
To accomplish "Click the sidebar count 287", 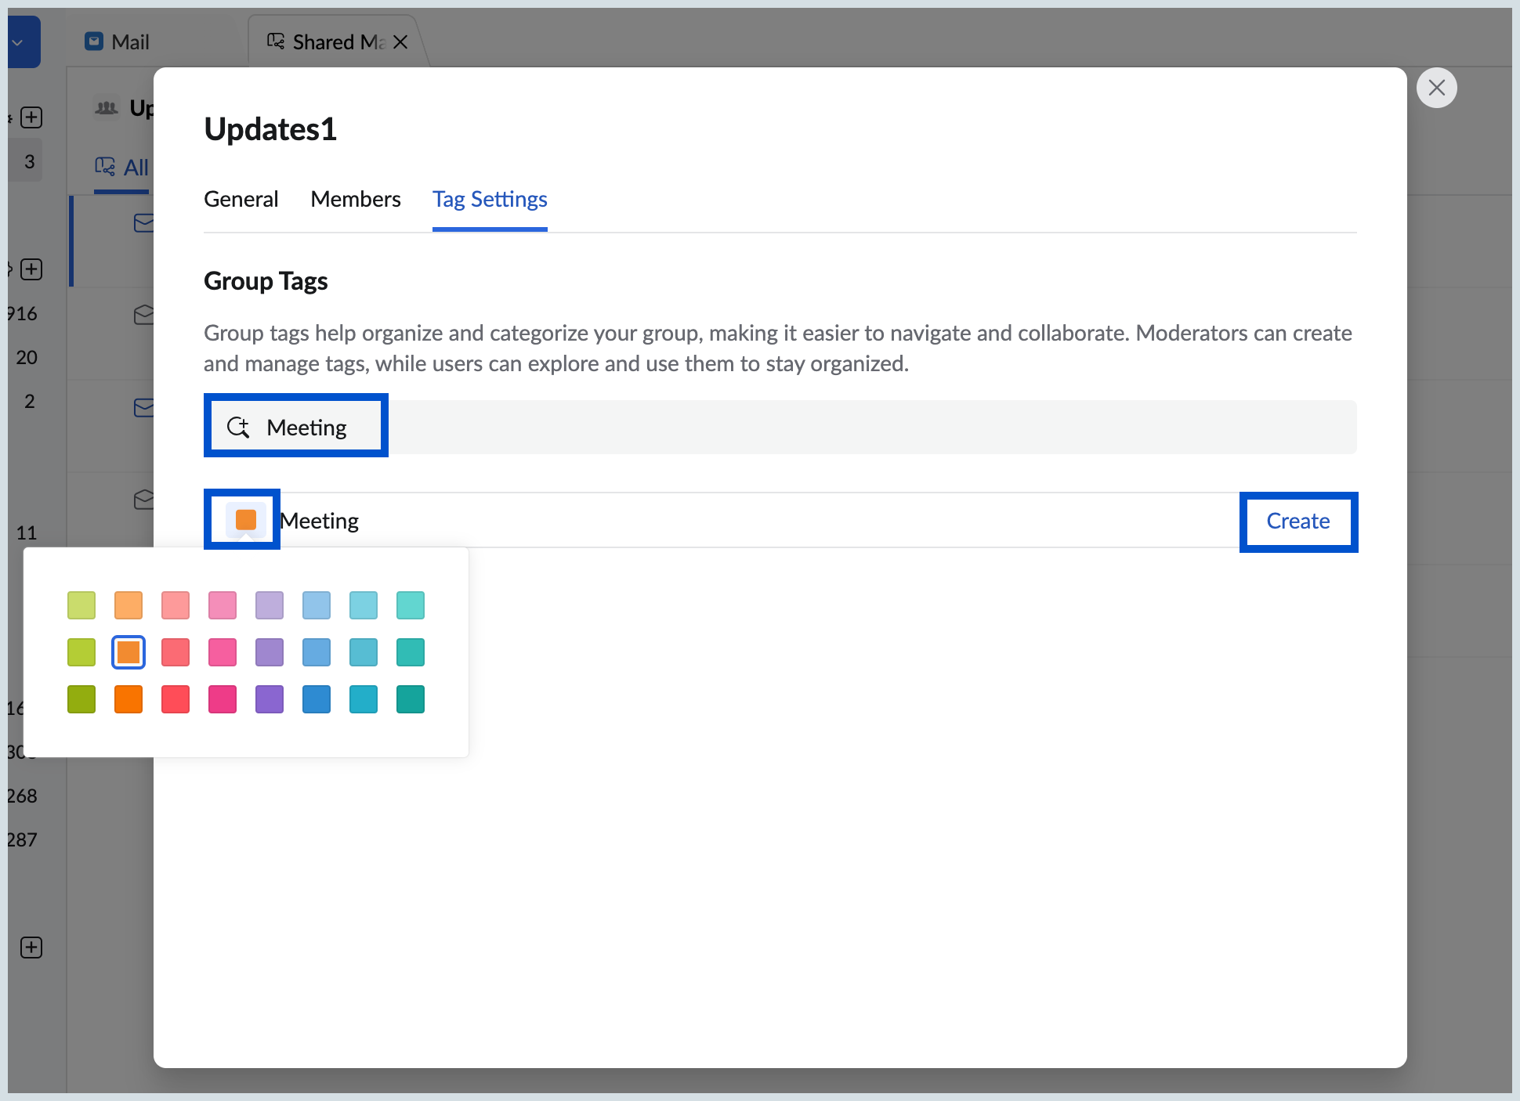I will (x=22, y=840).
